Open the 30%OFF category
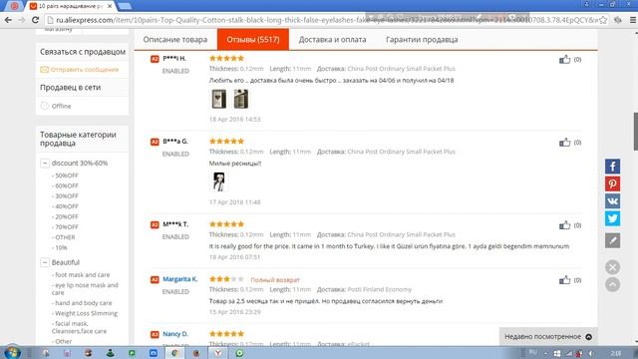Viewport: 638px width, 359px height. click(x=67, y=196)
